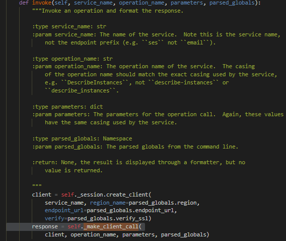Click the region_name keyword argument
This screenshot has width=286, height=241.
[108, 203]
